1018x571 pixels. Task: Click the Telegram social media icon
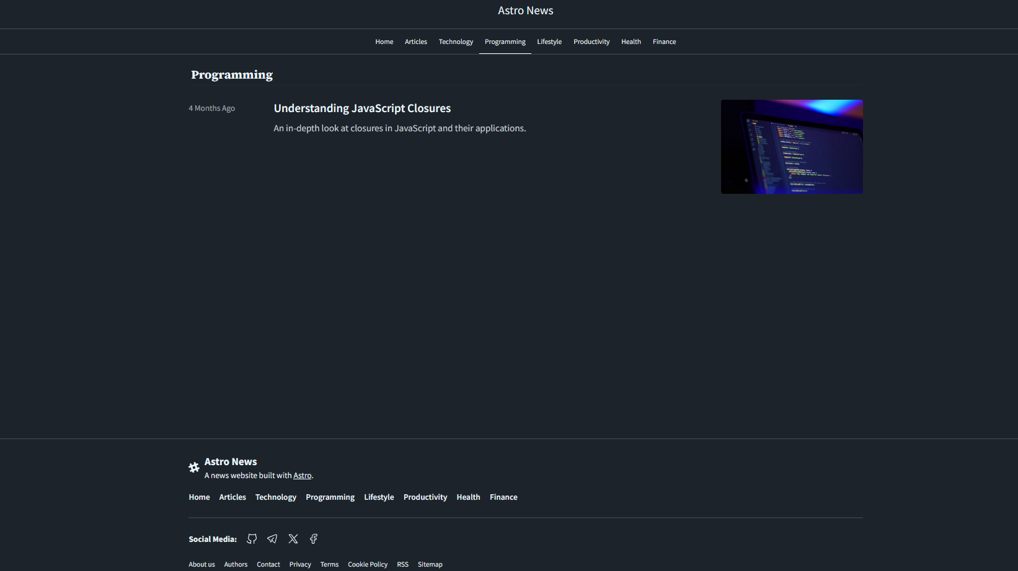(272, 539)
